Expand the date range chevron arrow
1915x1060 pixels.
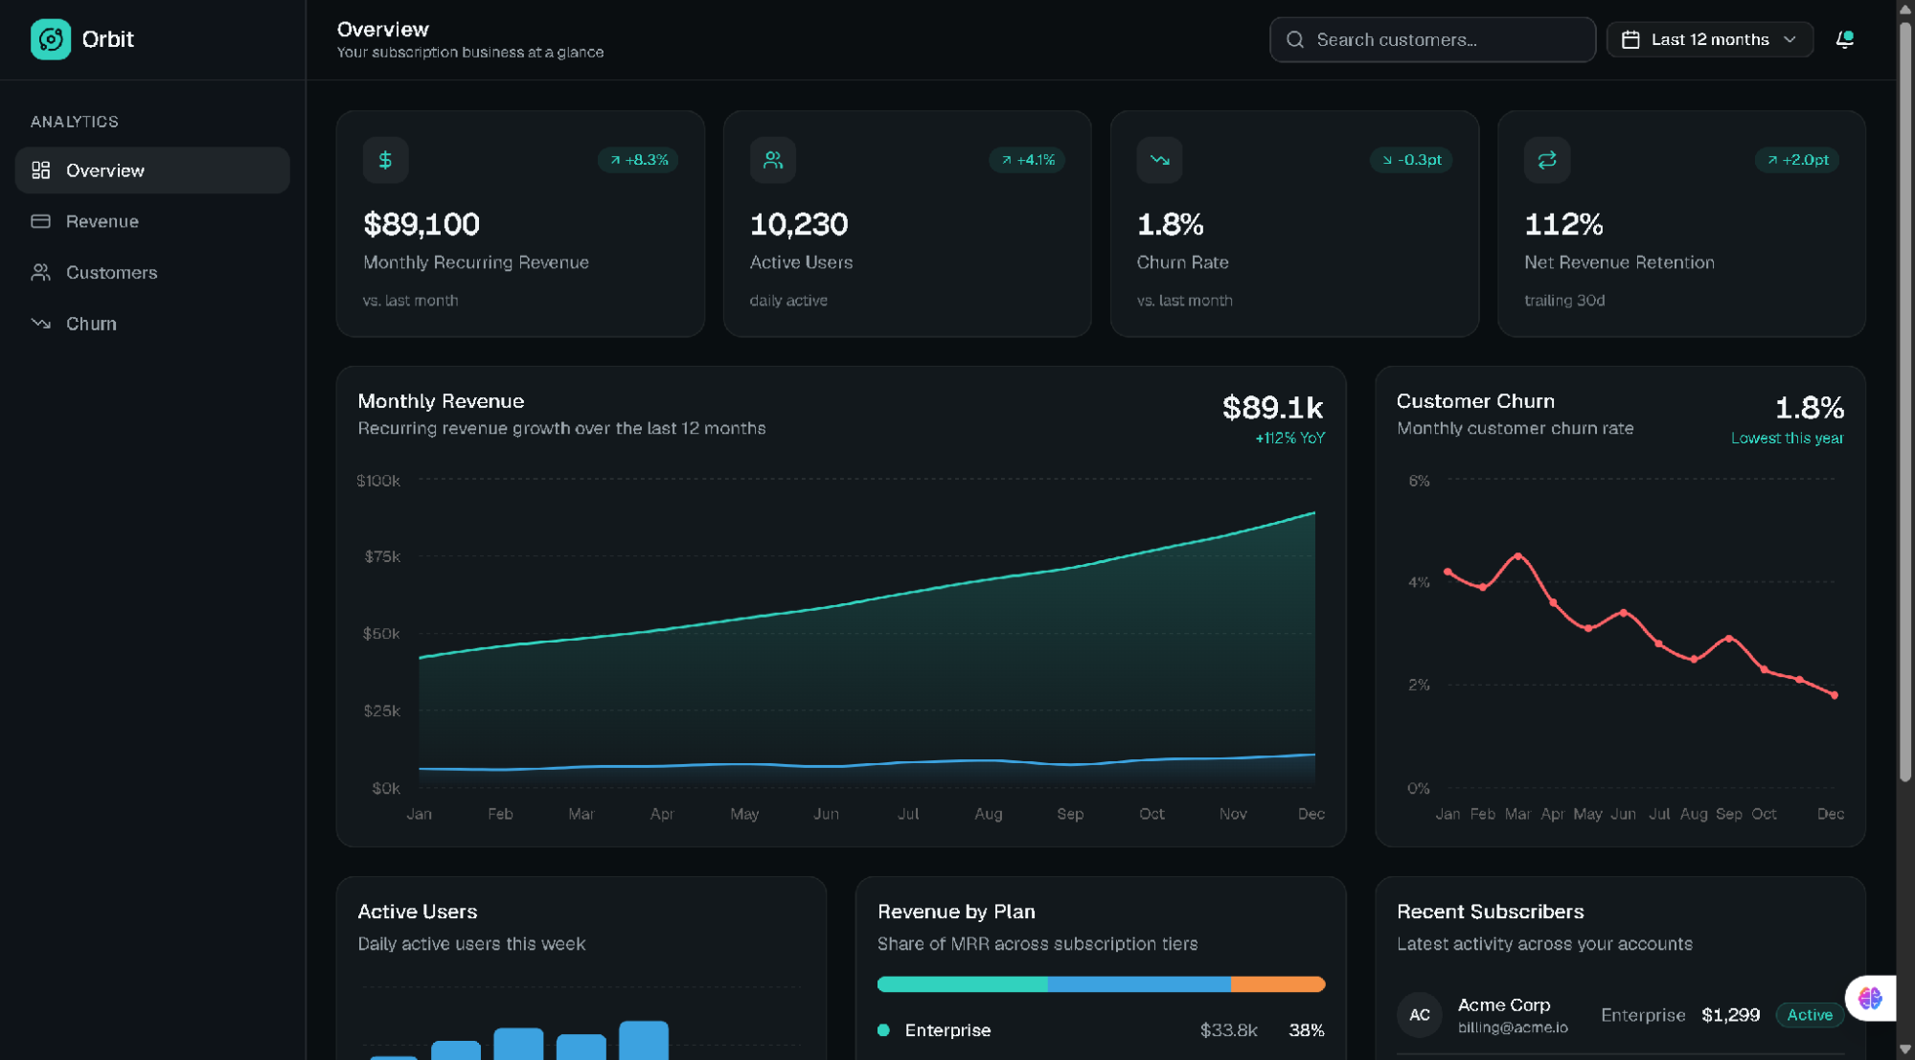(x=1790, y=39)
